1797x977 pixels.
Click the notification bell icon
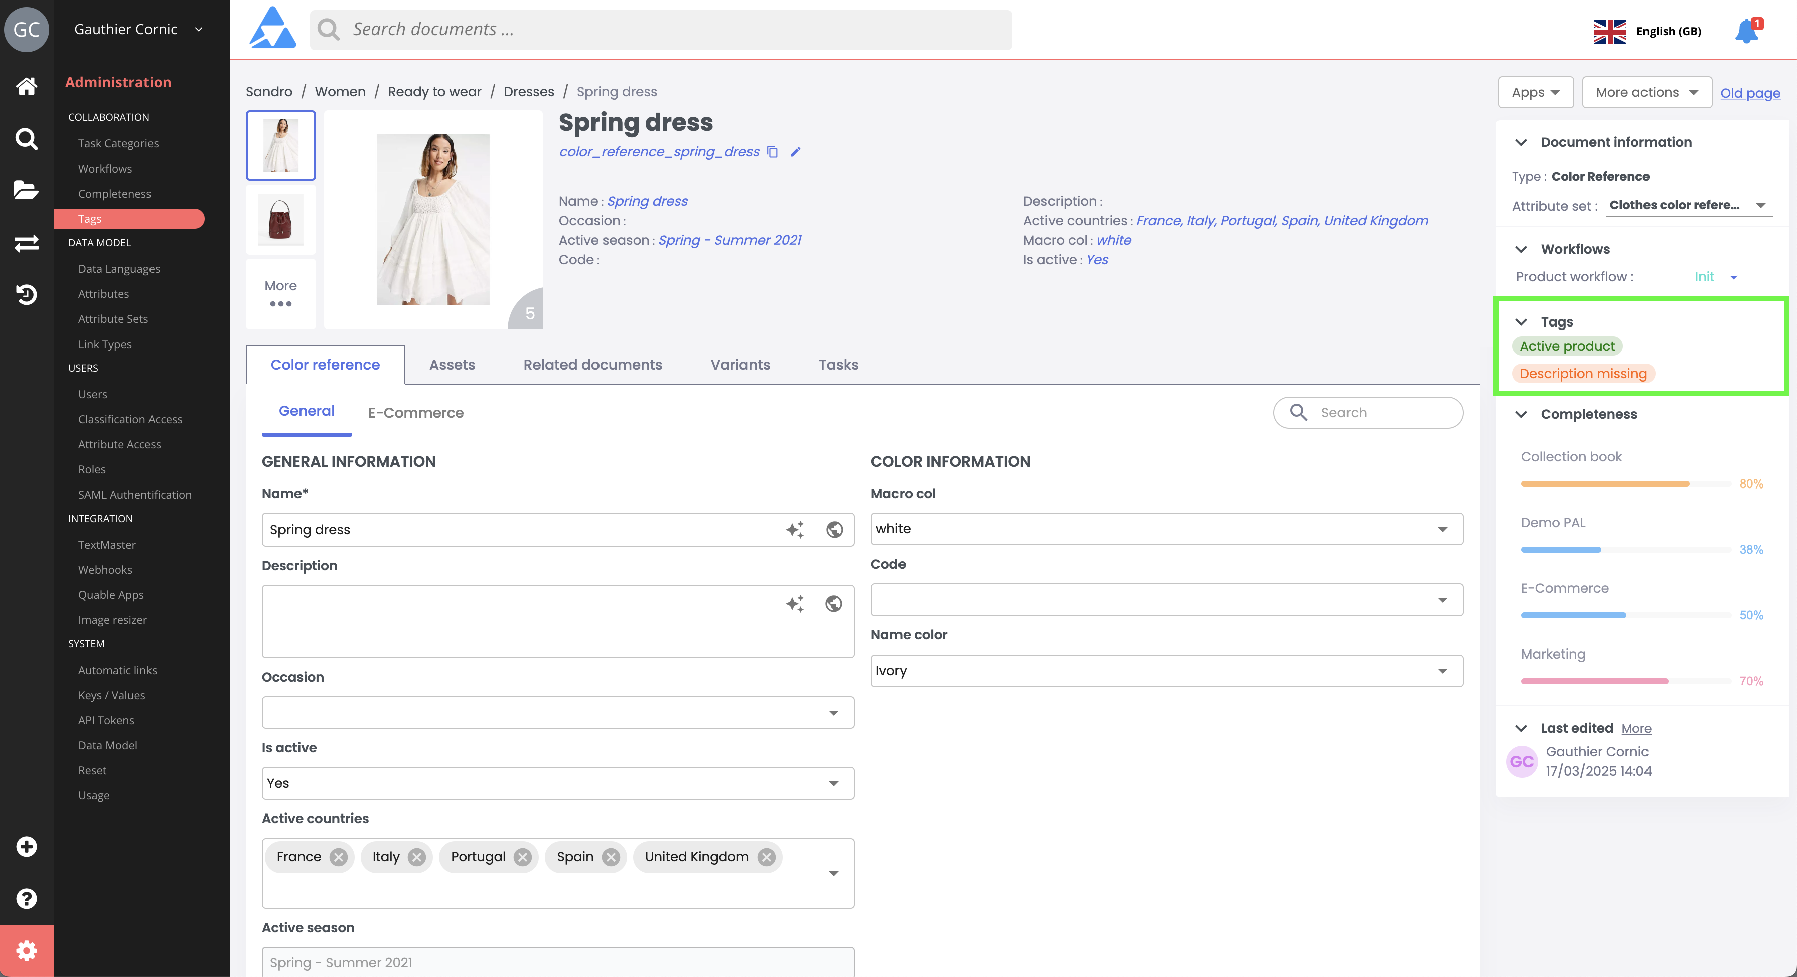point(1746,32)
